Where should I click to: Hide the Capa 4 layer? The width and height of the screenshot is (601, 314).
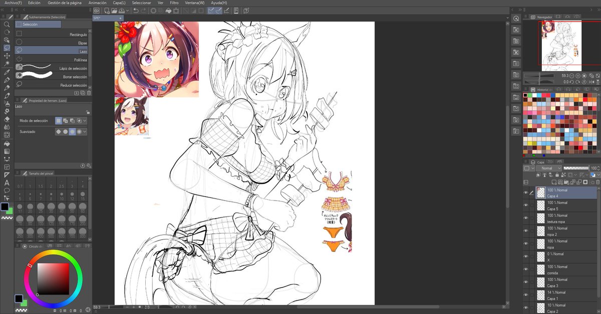tap(526, 193)
